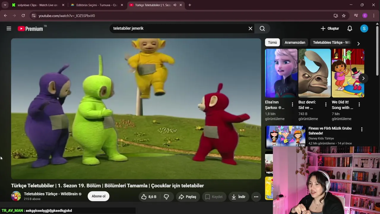
Task: Dislike the video with thumbs down
Action: 167,197
